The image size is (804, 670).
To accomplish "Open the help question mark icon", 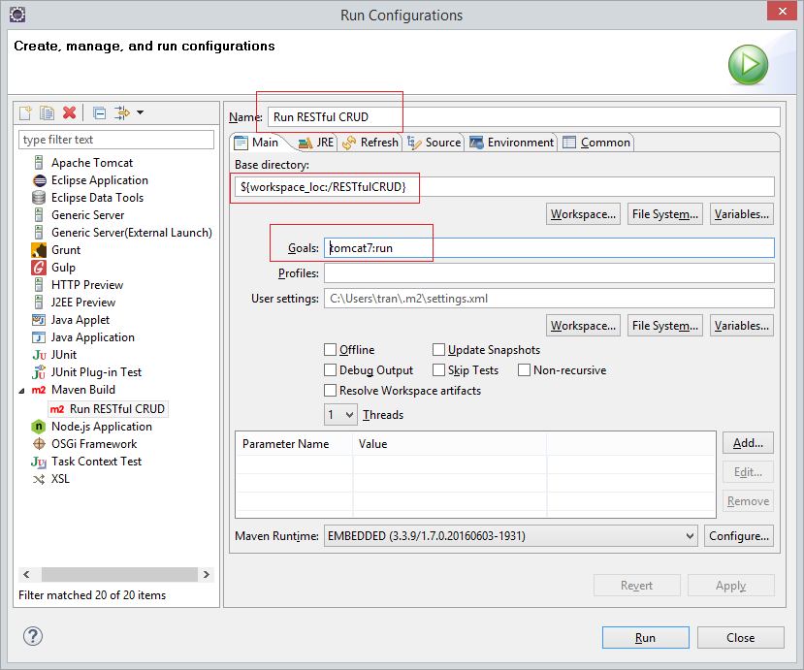I will 33,636.
